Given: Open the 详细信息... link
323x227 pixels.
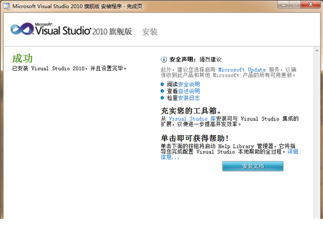Looking at the screenshot, I should tap(293, 152).
